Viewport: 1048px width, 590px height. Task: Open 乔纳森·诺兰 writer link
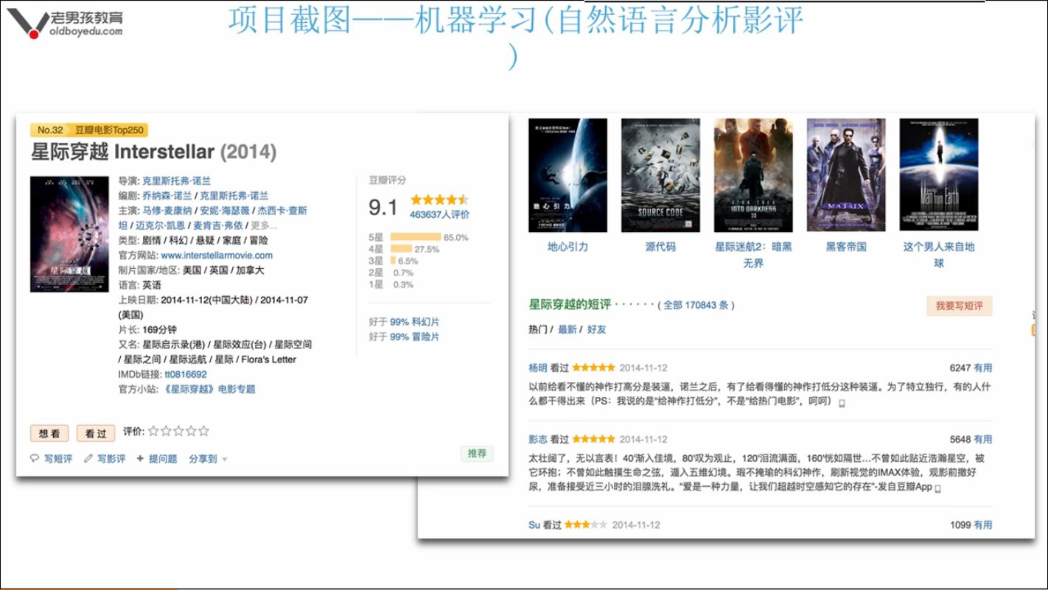click(167, 196)
